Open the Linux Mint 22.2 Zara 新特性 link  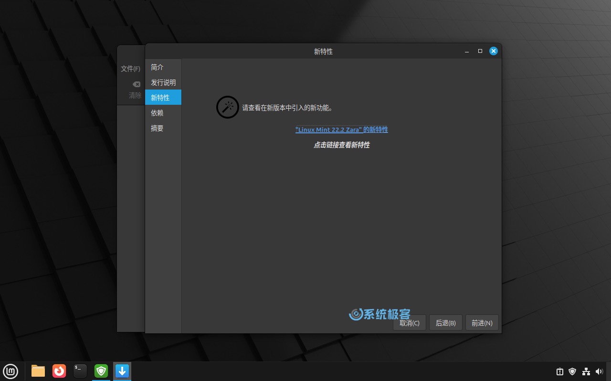[342, 130]
